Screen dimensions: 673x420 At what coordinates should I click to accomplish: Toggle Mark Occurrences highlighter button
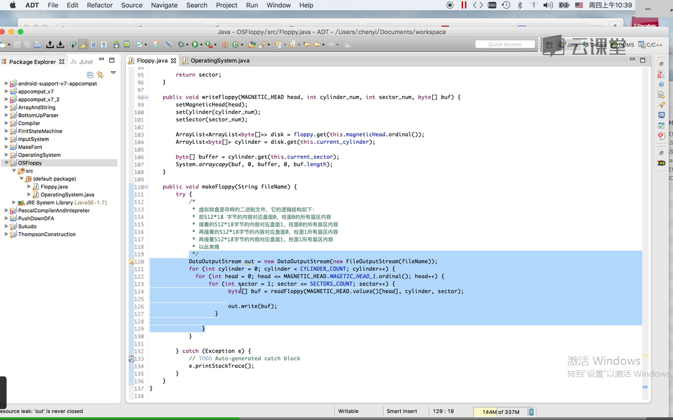[x=83, y=45]
